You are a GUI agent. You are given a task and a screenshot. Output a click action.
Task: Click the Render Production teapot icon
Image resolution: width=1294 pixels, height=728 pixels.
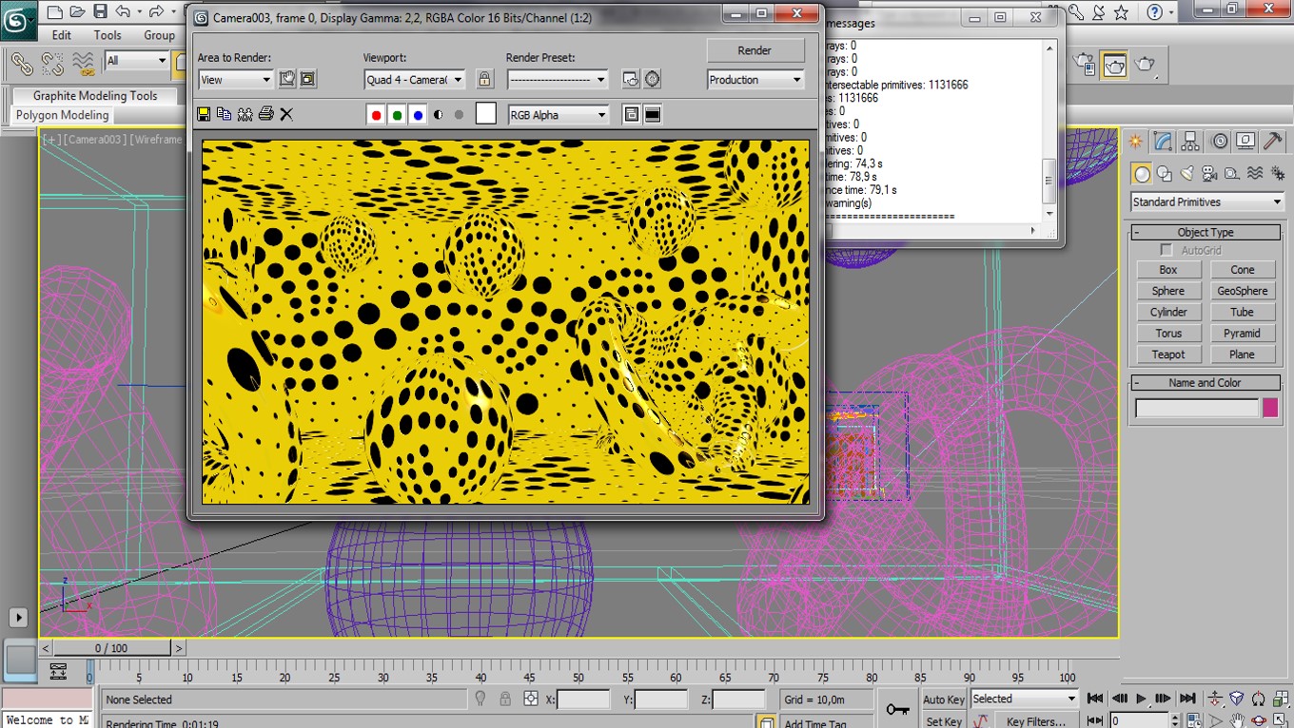1145,64
